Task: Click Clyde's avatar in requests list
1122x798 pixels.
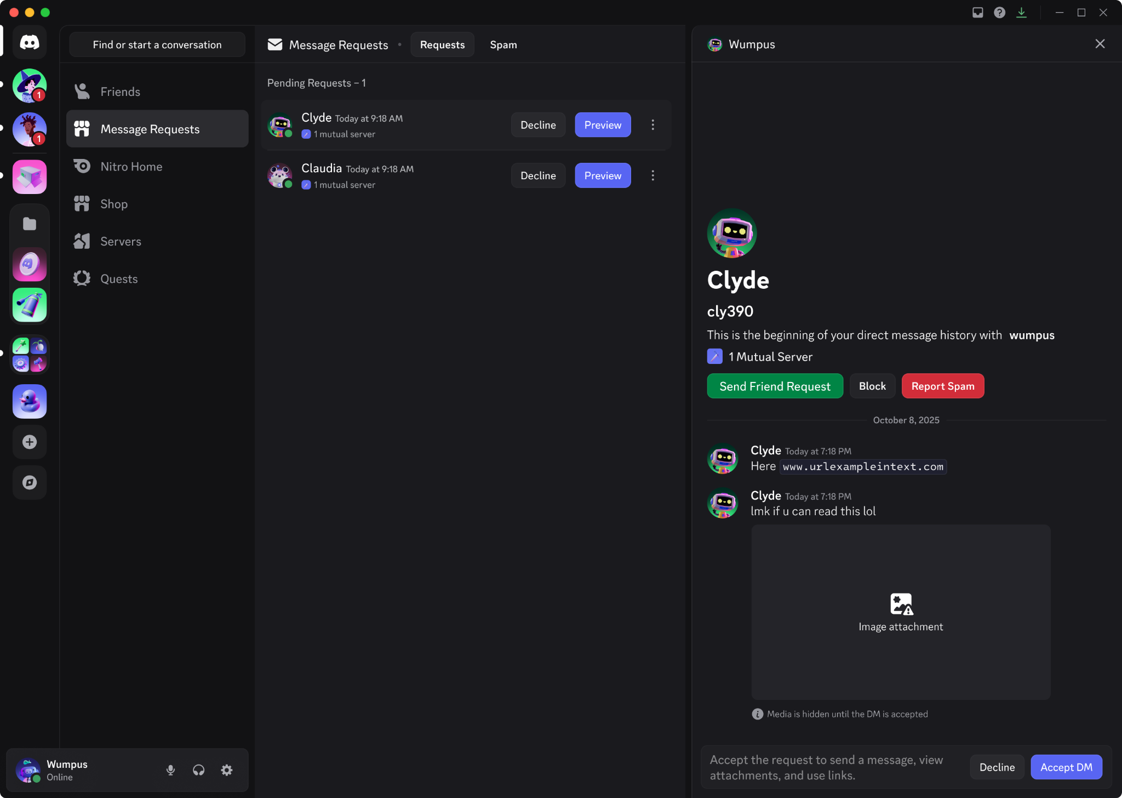Action: [x=279, y=125]
